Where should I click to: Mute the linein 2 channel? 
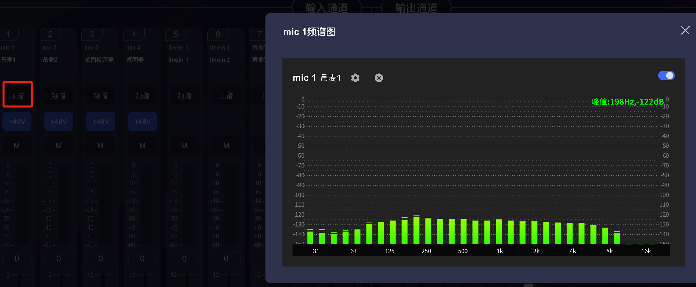[226, 146]
